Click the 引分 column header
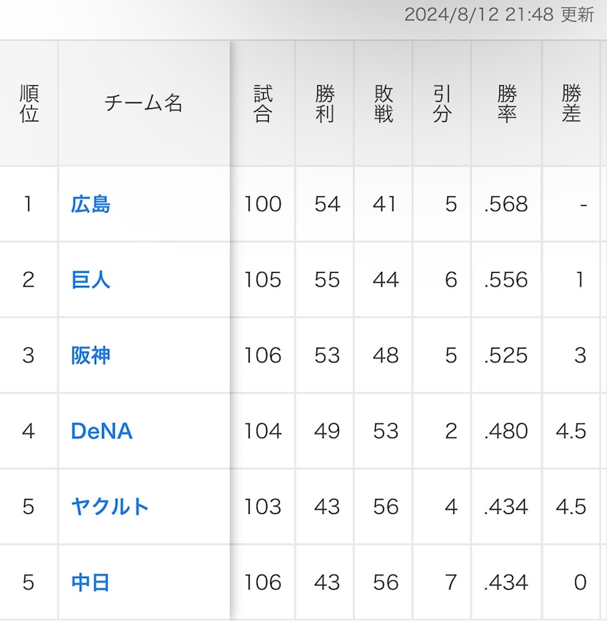This screenshot has width=607, height=636. click(442, 103)
